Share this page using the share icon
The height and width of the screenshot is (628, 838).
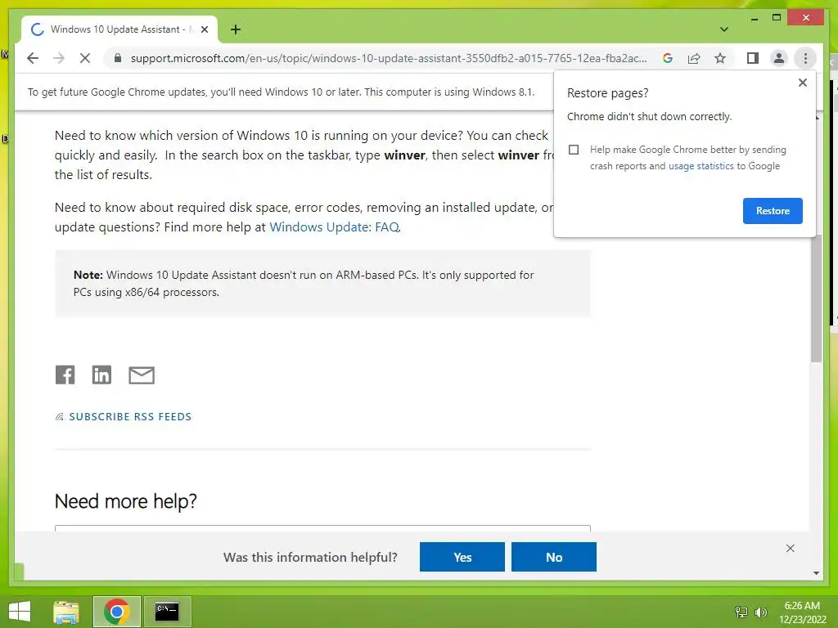[x=694, y=58]
